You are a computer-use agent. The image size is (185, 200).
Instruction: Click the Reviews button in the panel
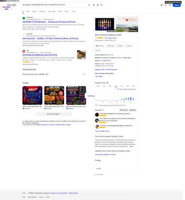click(x=111, y=46)
